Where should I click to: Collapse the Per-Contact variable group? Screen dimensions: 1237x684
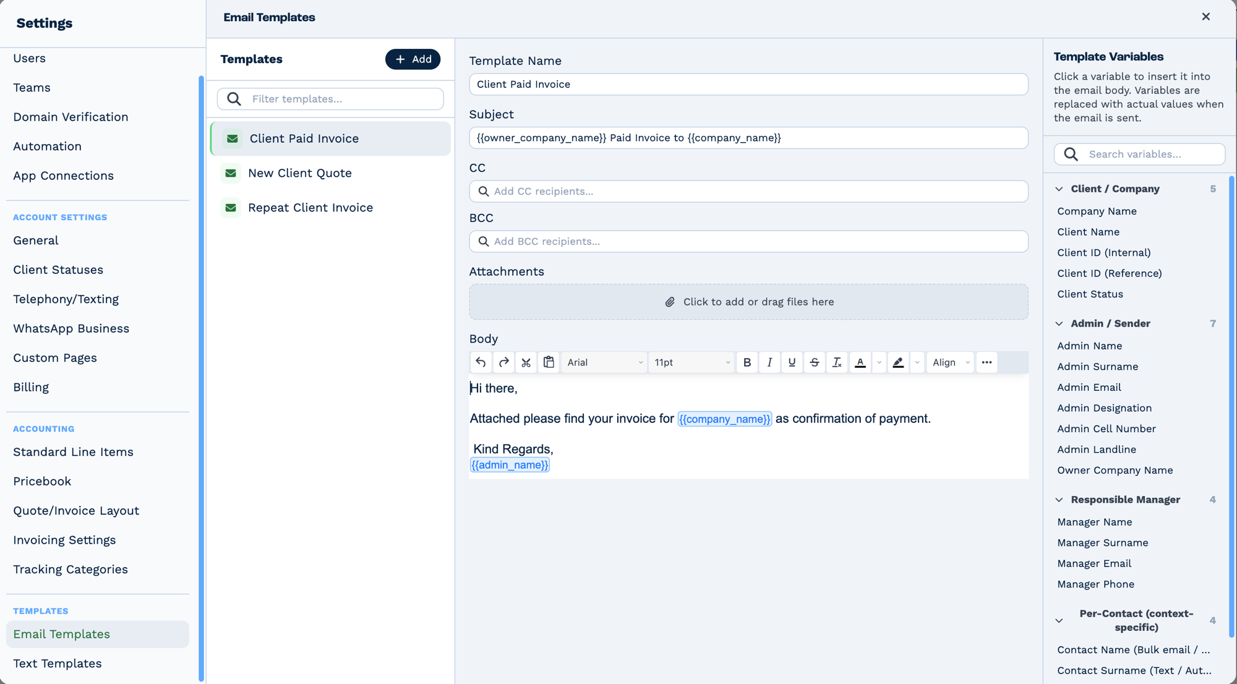coord(1059,621)
